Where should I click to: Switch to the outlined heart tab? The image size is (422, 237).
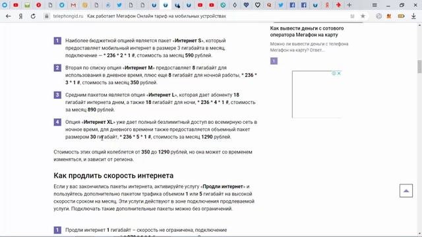pyautogui.click(x=258, y=5)
